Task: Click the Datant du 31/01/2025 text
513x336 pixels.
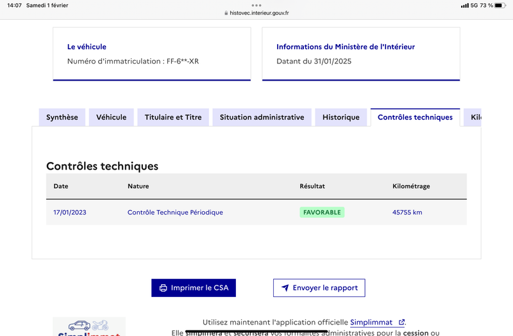Action: (x=314, y=61)
